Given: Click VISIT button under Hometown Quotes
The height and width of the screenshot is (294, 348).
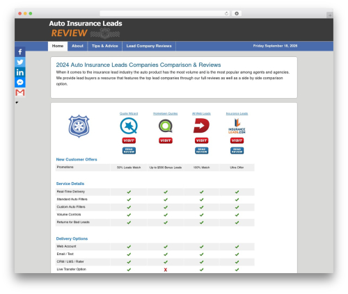Looking at the screenshot, I should 166,140.
